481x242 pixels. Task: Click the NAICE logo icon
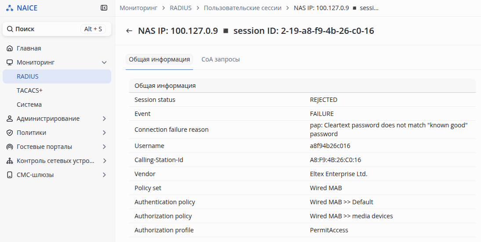10,8
